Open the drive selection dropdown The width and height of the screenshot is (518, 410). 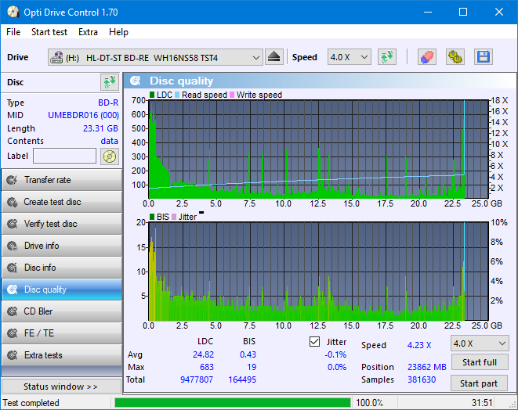click(x=155, y=57)
